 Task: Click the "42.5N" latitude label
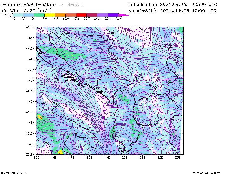(x=30, y=91)
